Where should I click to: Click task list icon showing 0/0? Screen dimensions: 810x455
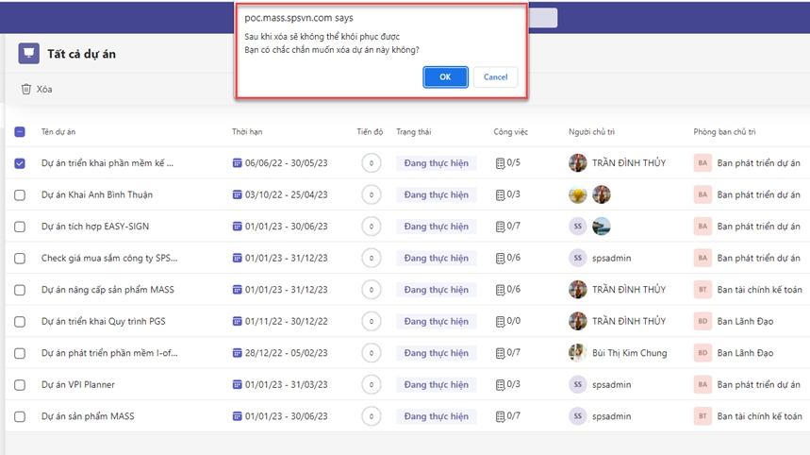pos(500,322)
